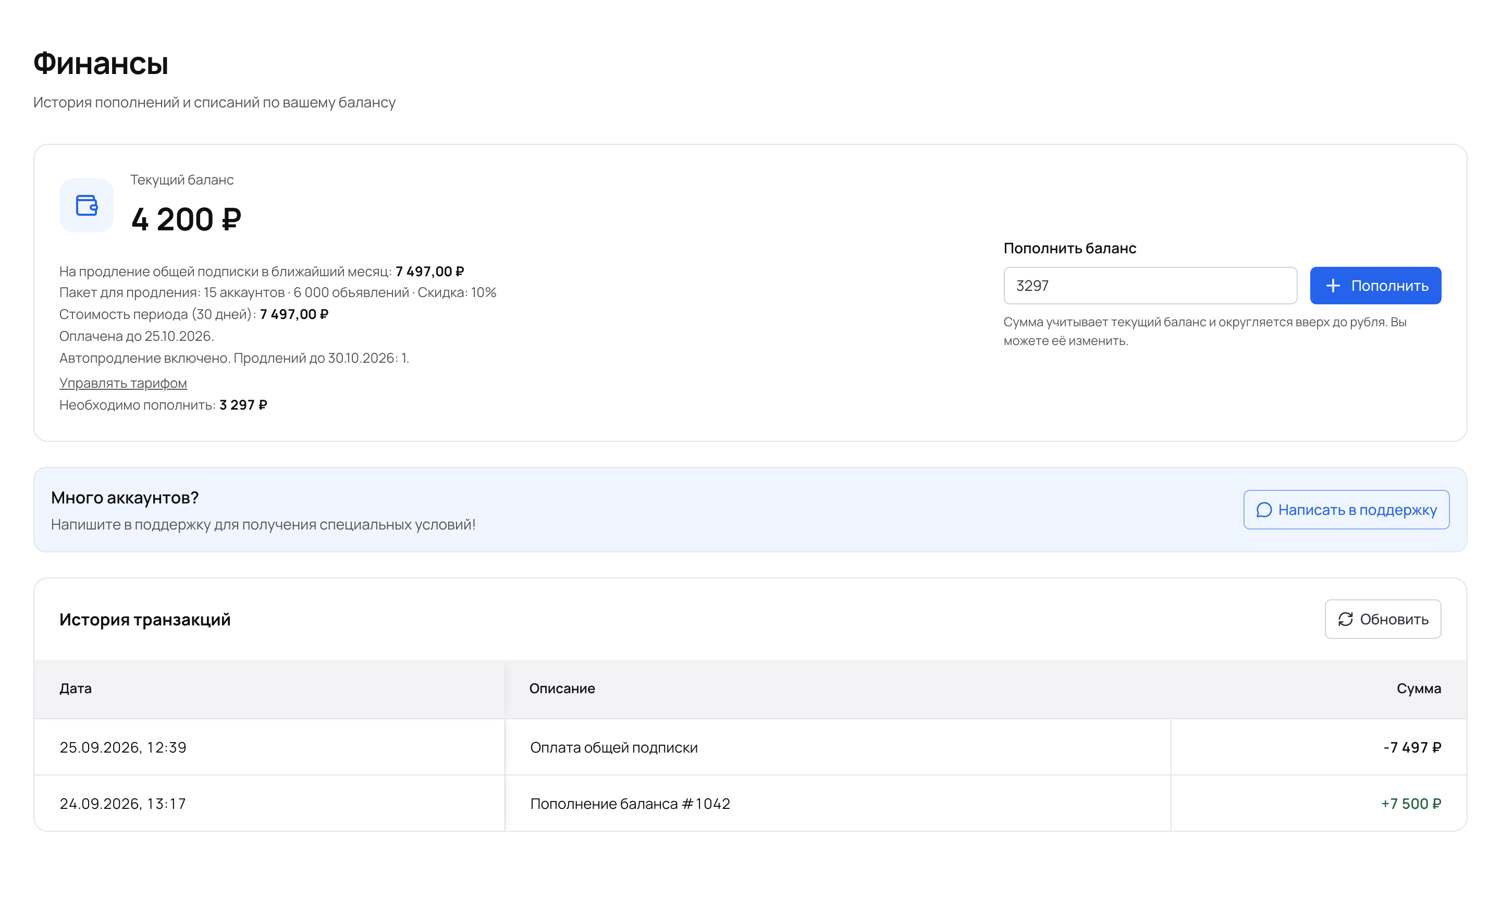1501x898 pixels.
Task: Select the date 25.09.2026, 12:39
Action: click(123, 747)
